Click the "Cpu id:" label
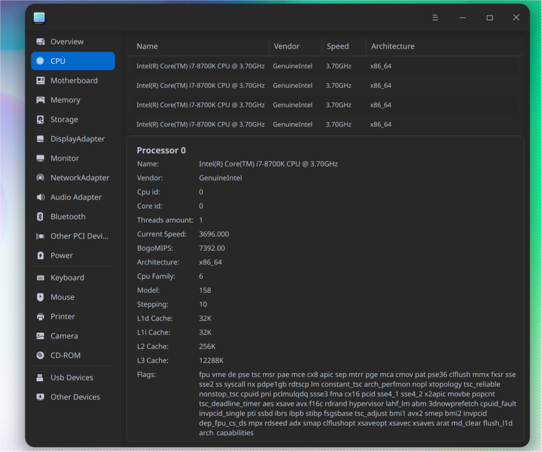This screenshot has height=452, width=542. [x=148, y=192]
